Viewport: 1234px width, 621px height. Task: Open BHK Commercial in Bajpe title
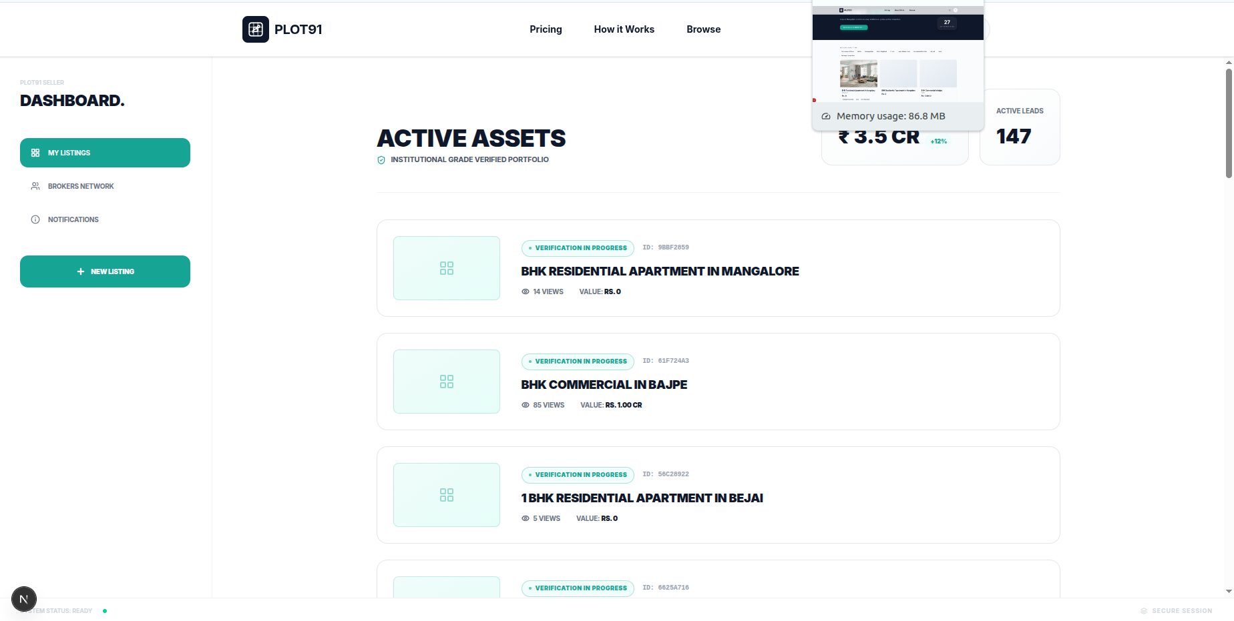604,385
